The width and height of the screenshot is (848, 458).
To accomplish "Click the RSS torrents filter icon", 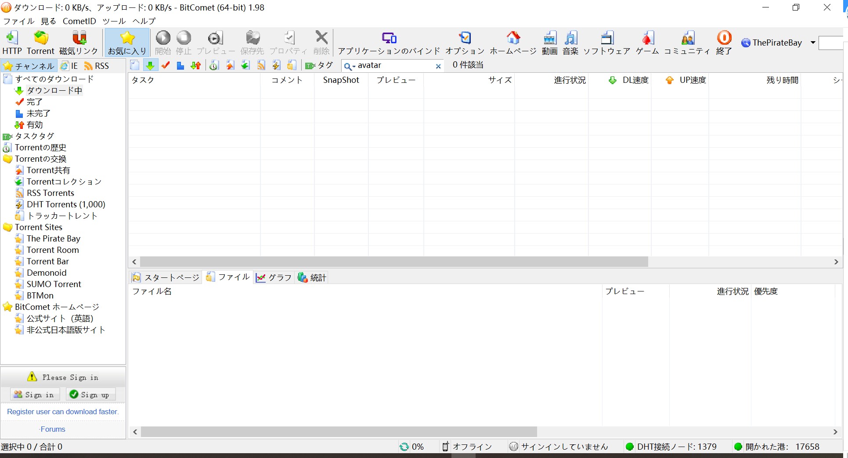I will tap(261, 65).
